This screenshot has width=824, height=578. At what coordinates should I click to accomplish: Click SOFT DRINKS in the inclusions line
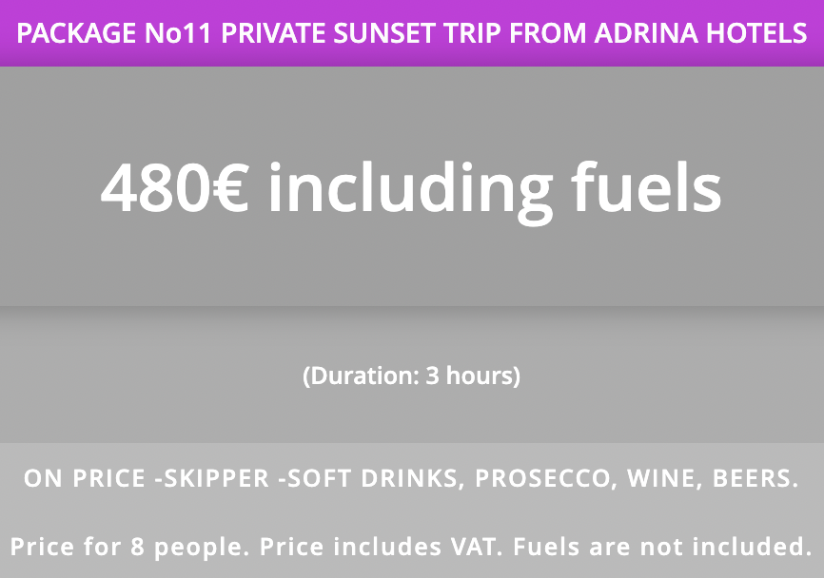[372, 478]
